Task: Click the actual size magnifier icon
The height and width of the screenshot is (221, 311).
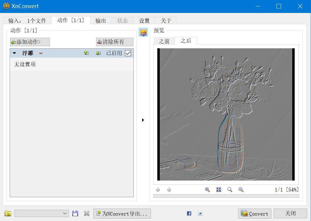Action: pyautogui.click(x=230, y=190)
